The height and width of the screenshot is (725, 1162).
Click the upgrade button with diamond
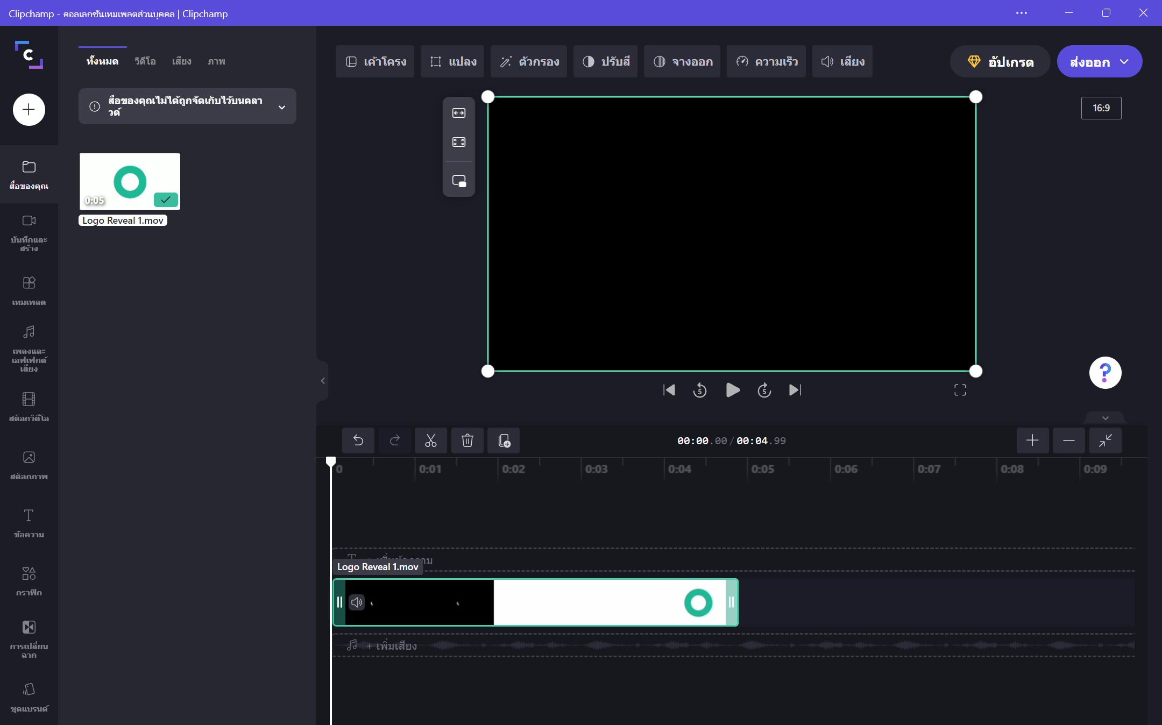pos(1000,62)
